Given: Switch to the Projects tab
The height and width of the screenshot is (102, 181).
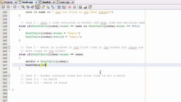Looking at the screenshot, I should [x=8, y=2].
